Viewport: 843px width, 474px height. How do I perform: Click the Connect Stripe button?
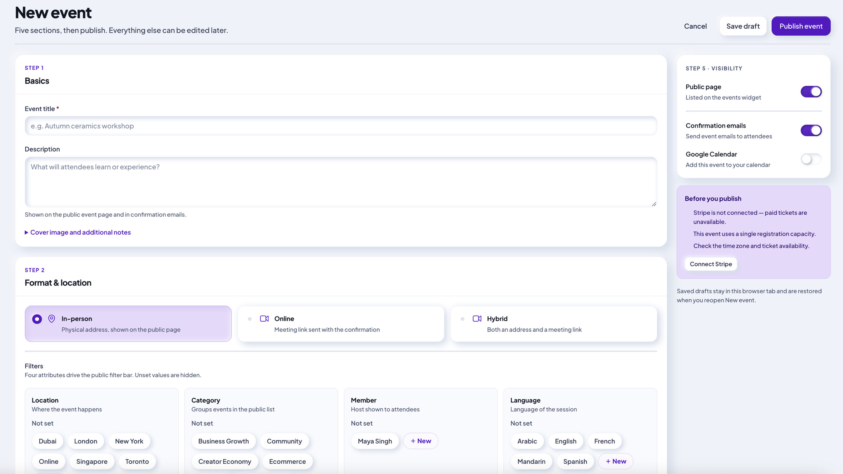click(x=711, y=264)
